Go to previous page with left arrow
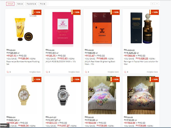The image size is (171, 128). 153,4
